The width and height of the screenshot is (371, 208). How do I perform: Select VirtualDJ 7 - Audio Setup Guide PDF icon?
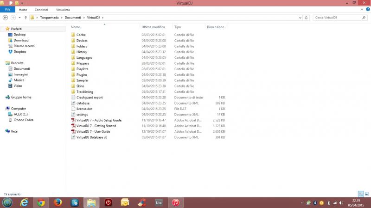click(x=73, y=120)
